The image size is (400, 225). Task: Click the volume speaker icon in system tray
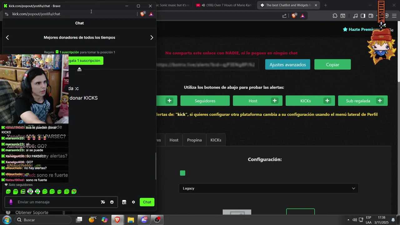355,220
